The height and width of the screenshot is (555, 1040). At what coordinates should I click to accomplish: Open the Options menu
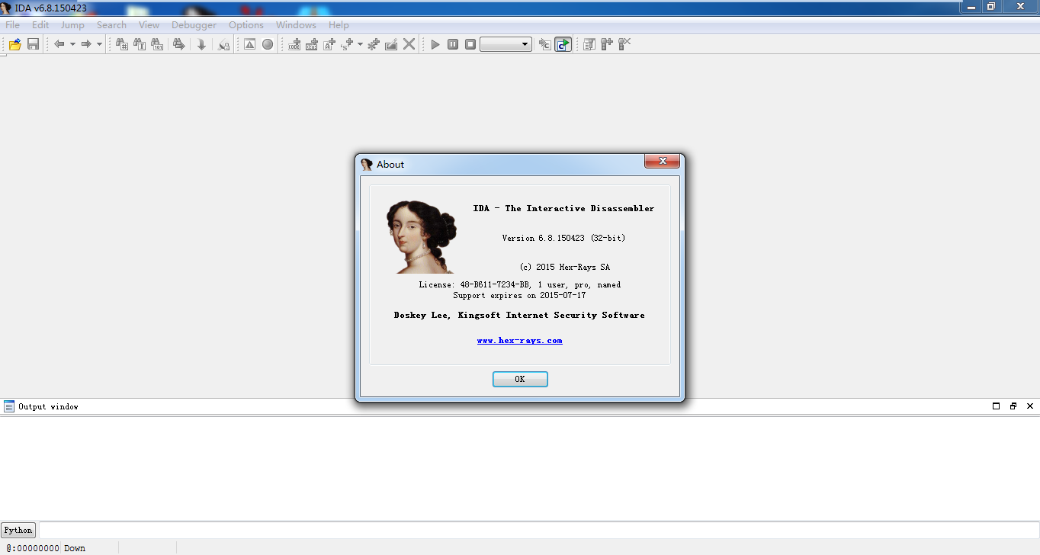tap(246, 25)
